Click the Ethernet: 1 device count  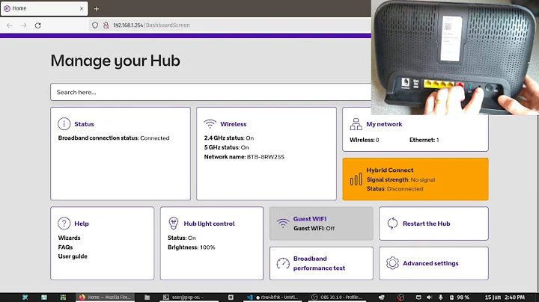point(424,140)
